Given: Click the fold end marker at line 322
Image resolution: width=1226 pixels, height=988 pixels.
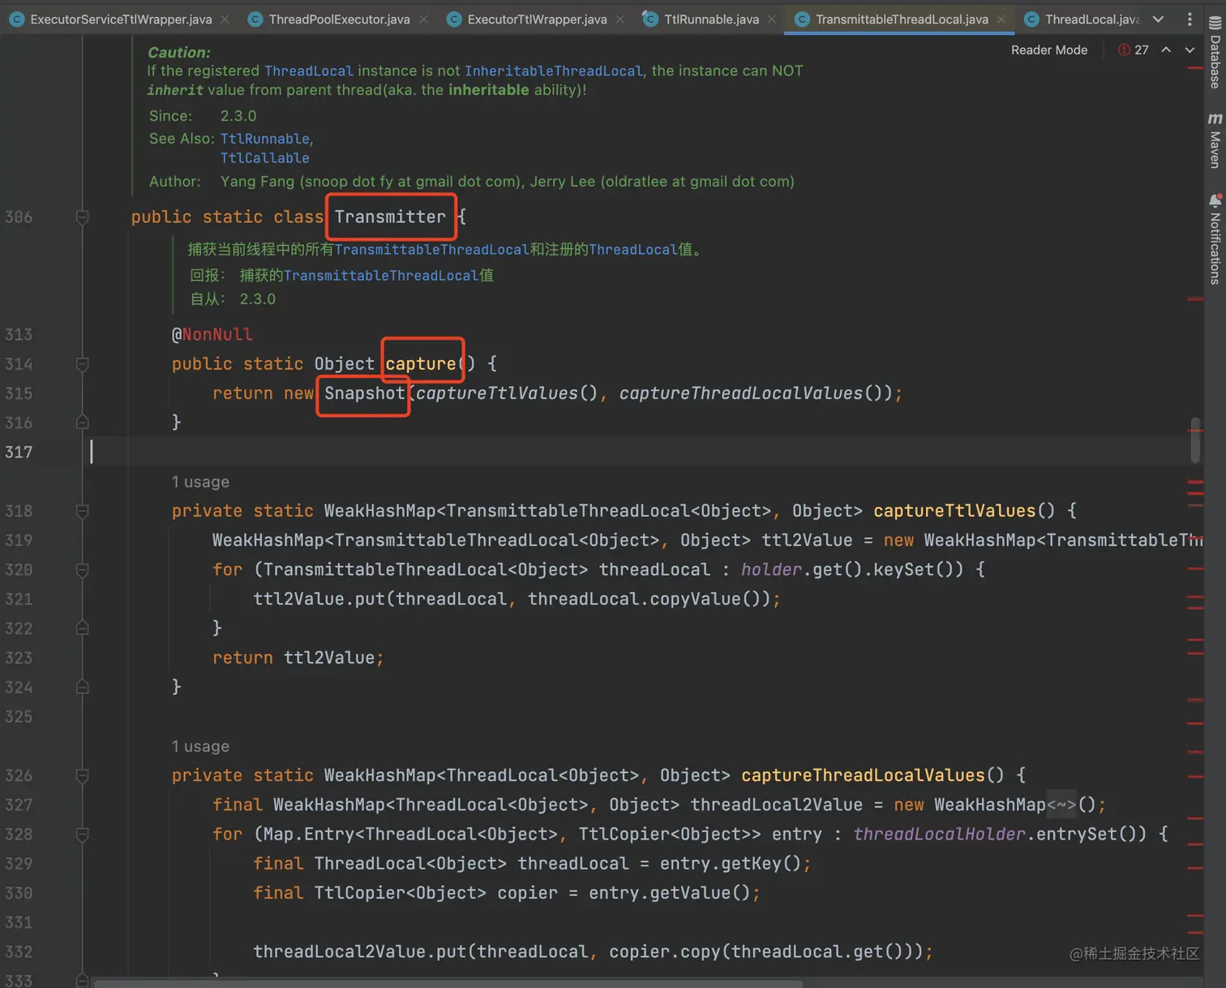Looking at the screenshot, I should tap(82, 628).
